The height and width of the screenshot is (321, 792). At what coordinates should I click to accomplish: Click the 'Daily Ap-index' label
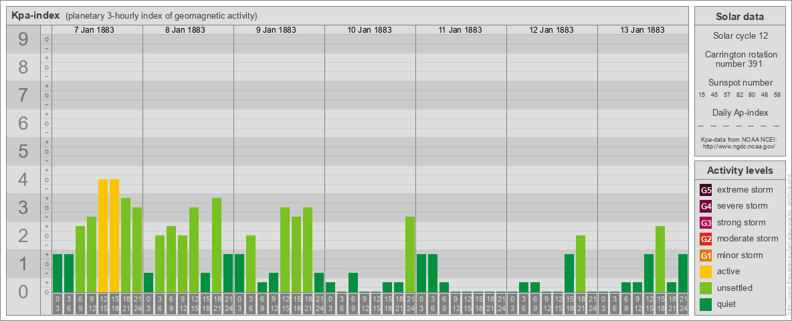click(x=740, y=112)
